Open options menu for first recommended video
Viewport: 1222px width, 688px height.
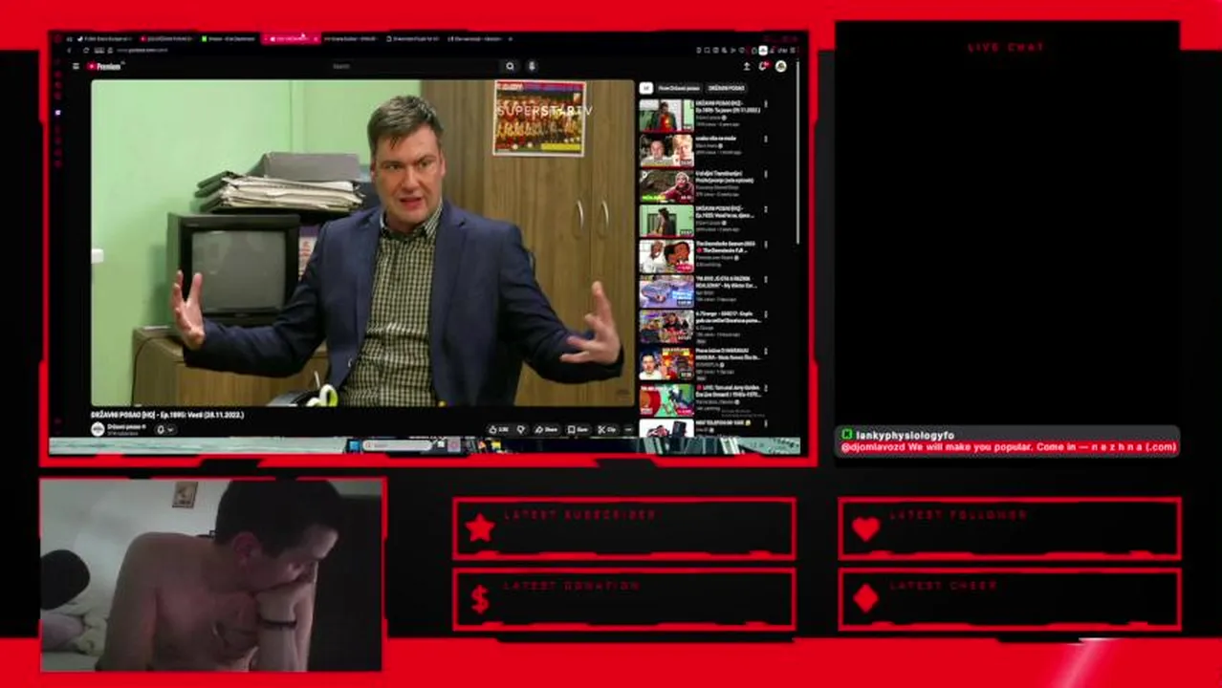pyautogui.click(x=765, y=104)
